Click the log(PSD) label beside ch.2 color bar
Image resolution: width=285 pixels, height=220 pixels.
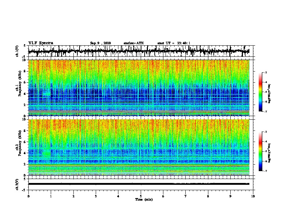point(270,153)
